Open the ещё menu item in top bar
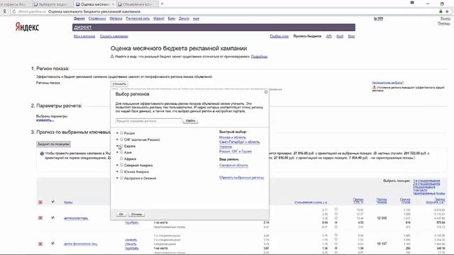 pyautogui.click(x=196, y=18)
